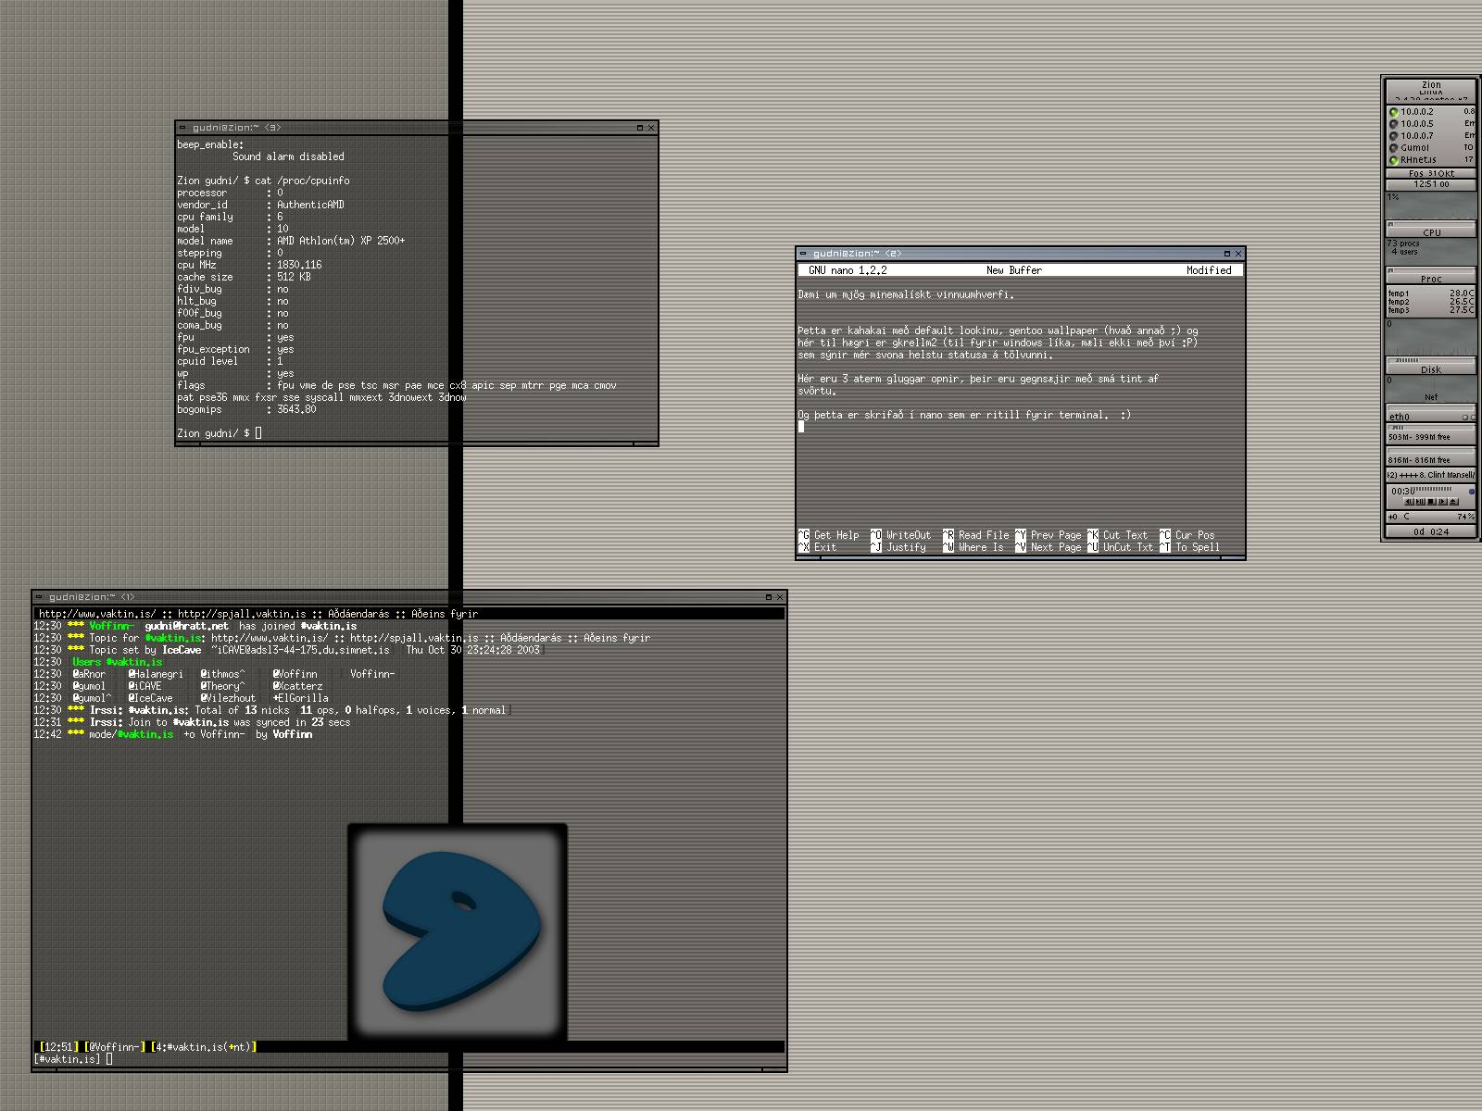This screenshot has width=1482, height=1111.
Task: Click the previous track button in GKrellM player
Action: click(1408, 502)
